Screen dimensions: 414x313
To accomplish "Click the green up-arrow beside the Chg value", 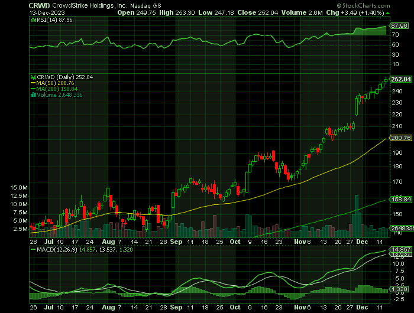I will [x=387, y=13].
